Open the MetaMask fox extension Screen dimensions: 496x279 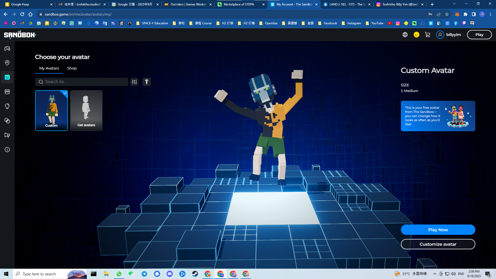[457, 14]
